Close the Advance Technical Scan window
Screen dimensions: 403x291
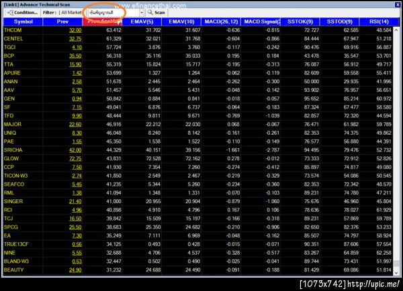click(398, 5)
